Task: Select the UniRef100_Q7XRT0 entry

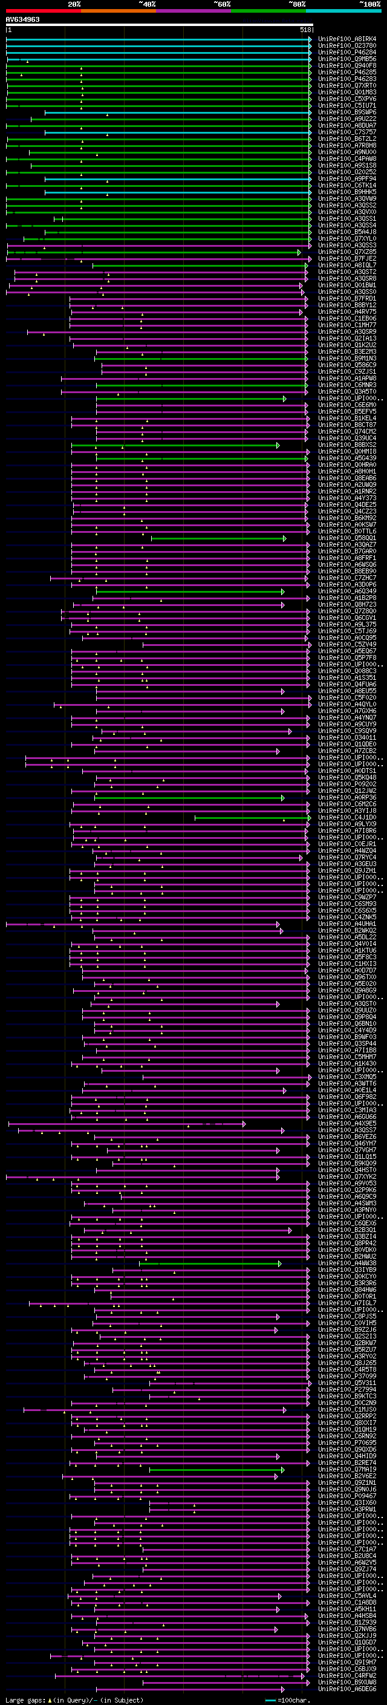Action: click(x=347, y=85)
